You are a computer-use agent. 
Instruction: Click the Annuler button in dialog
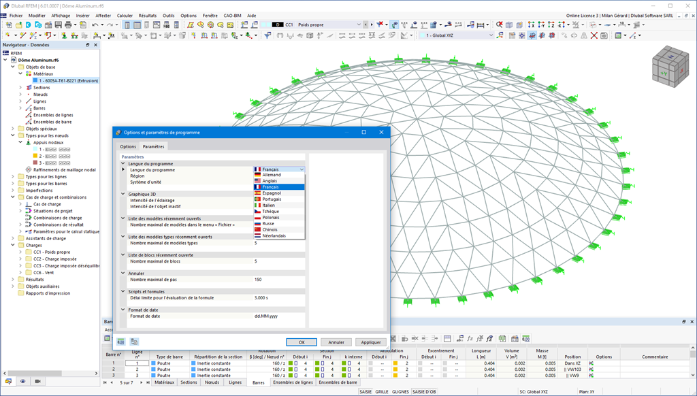336,342
